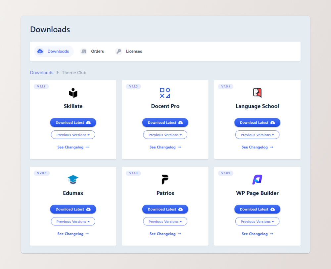View the Edumax changelog

click(x=73, y=234)
